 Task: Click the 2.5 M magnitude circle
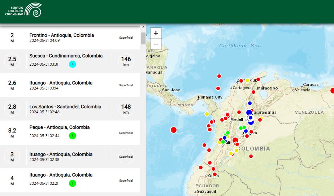[x=12, y=61]
